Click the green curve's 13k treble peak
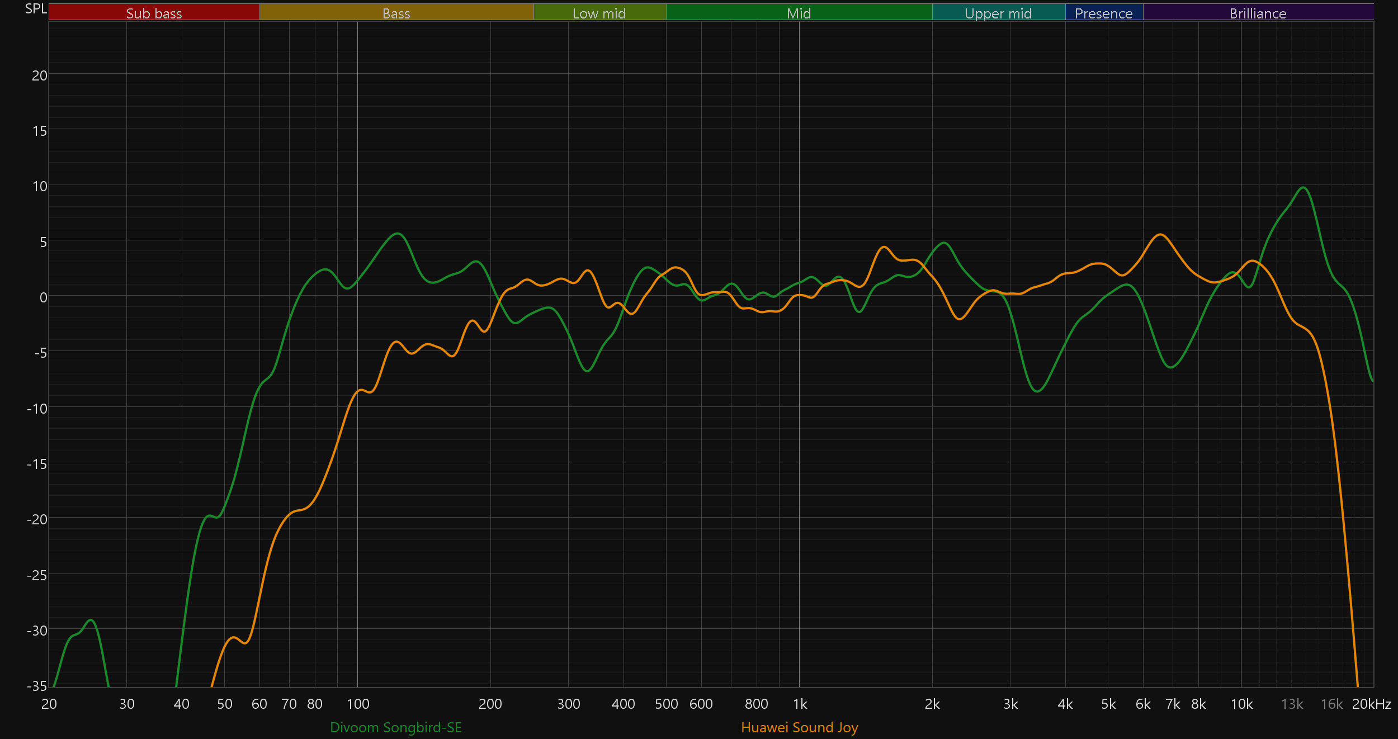This screenshot has height=739, width=1398. [1303, 188]
